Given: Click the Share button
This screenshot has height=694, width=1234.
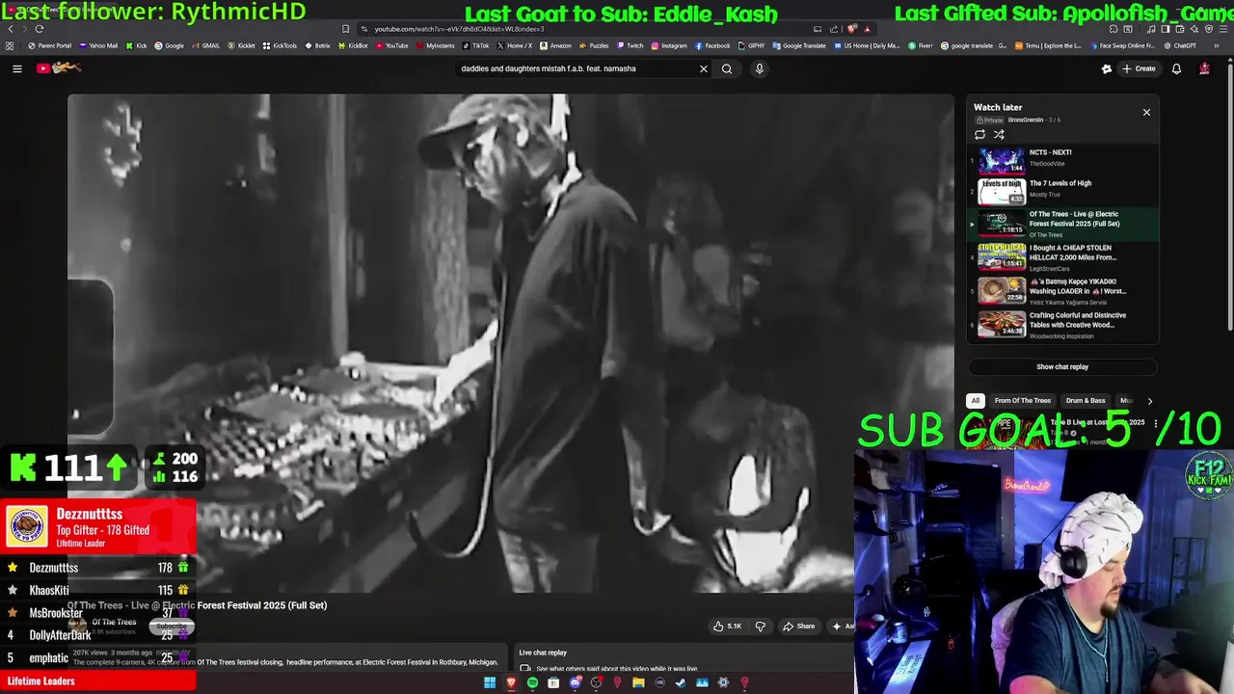Looking at the screenshot, I should point(798,627).
